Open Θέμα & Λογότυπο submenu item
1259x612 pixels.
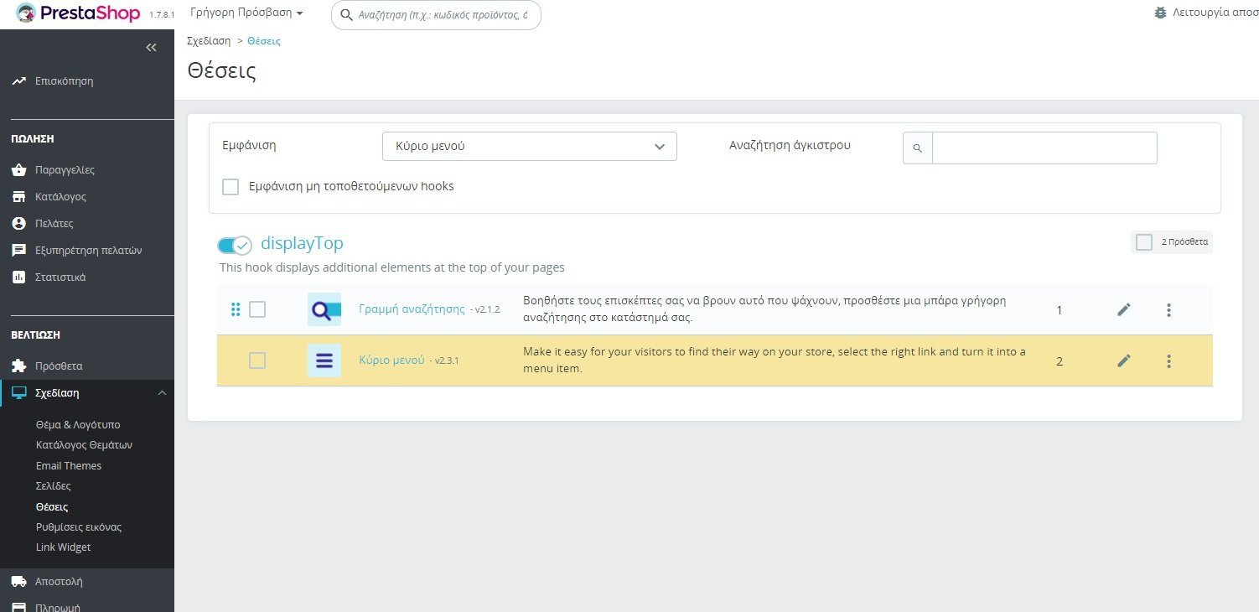[78, 425]
